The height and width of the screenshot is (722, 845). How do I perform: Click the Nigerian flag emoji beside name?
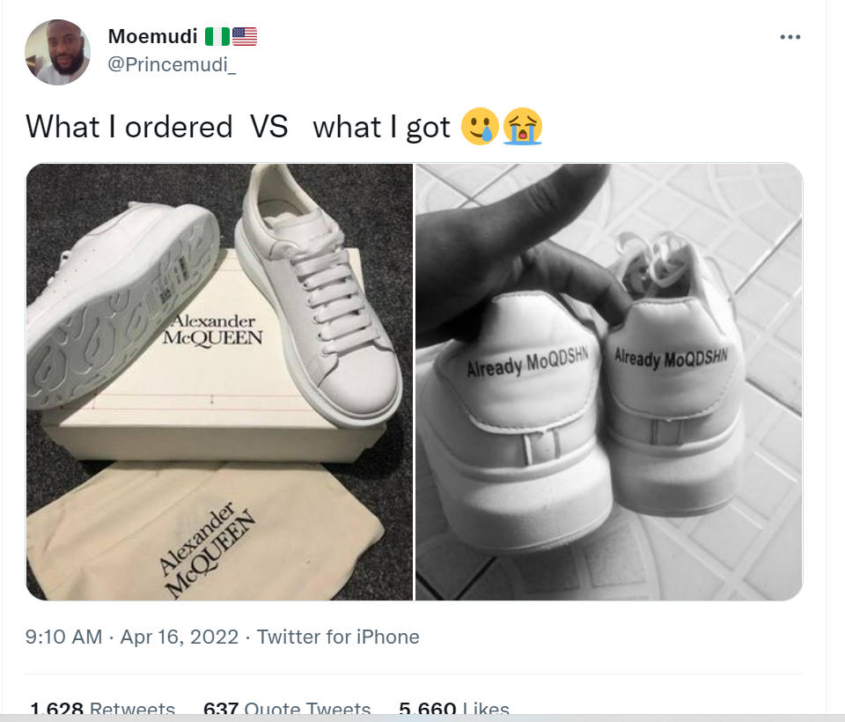217,37
